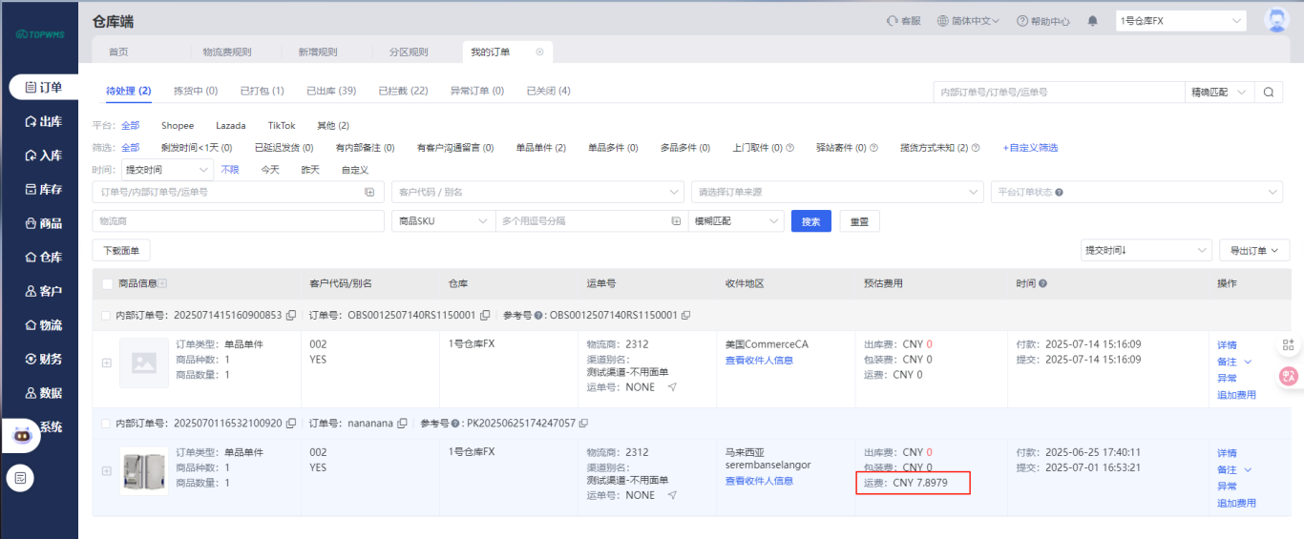Viewport: 1304px width, 539px height.
Task: Select the checkbox for order nananana
Action: pyautogui.click(x=107, y=423)
